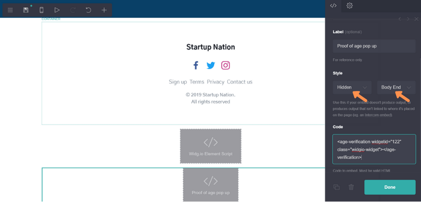Click the undo arrow icon
Image resolution: width=421 pixels, height=202 pixels.
(88, 10)
